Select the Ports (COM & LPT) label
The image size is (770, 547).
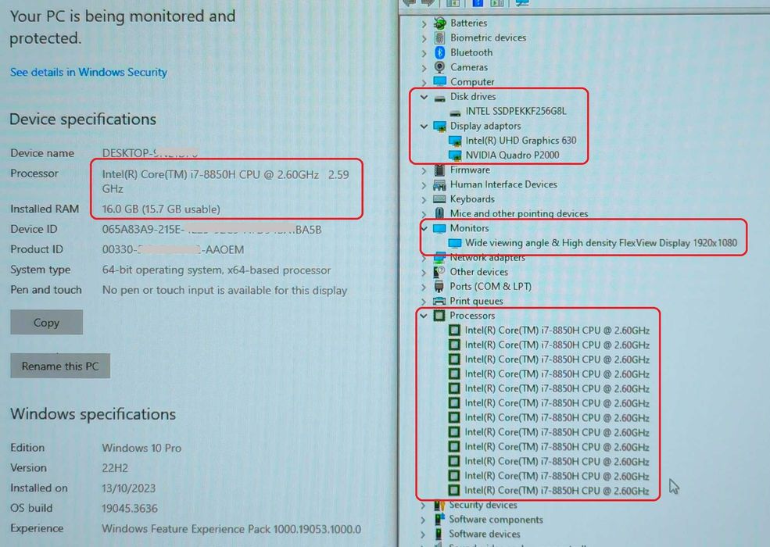[x=491, y=287]
